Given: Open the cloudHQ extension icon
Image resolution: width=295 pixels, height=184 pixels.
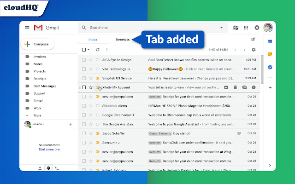Looking at the screenshot, I should click(236, 28).
